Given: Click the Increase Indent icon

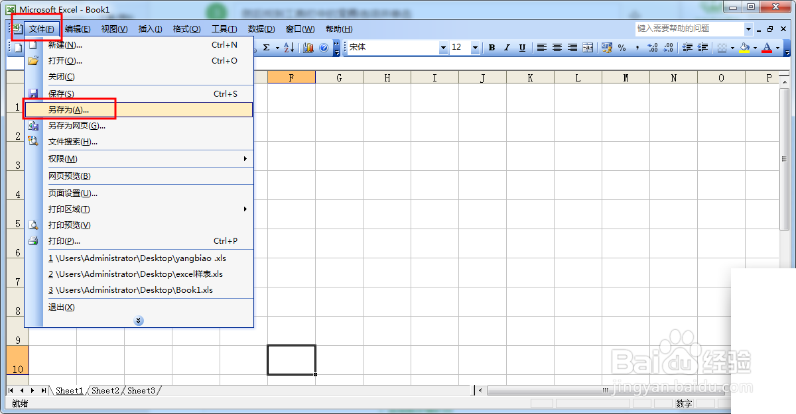Looking at the screenshot, I should tap(702, 48).
